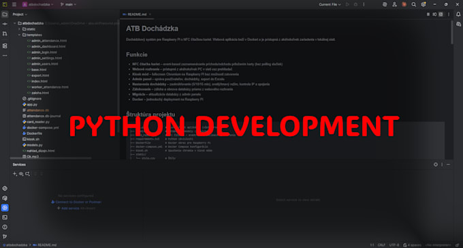Open Code With Me user icon
The image size is (463, 248).
394,5
